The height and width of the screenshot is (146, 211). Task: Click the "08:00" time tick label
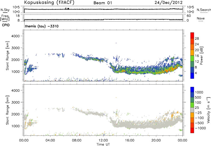click(x=76, y=140)
